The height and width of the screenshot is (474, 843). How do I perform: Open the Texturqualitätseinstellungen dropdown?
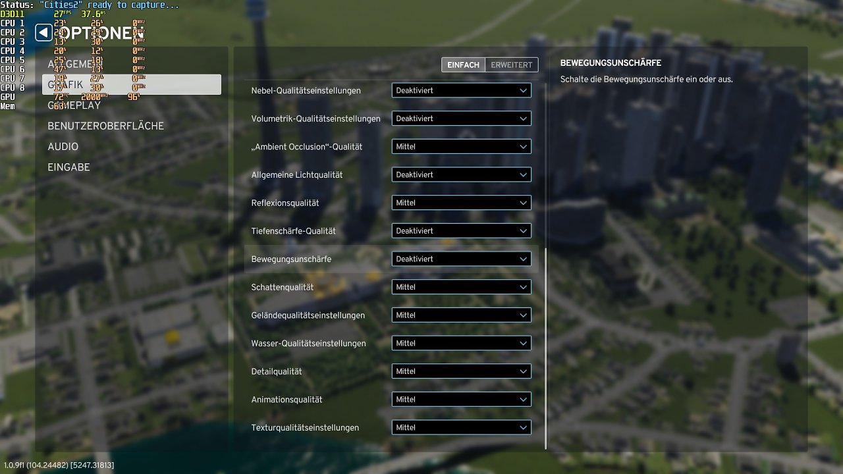462,427
